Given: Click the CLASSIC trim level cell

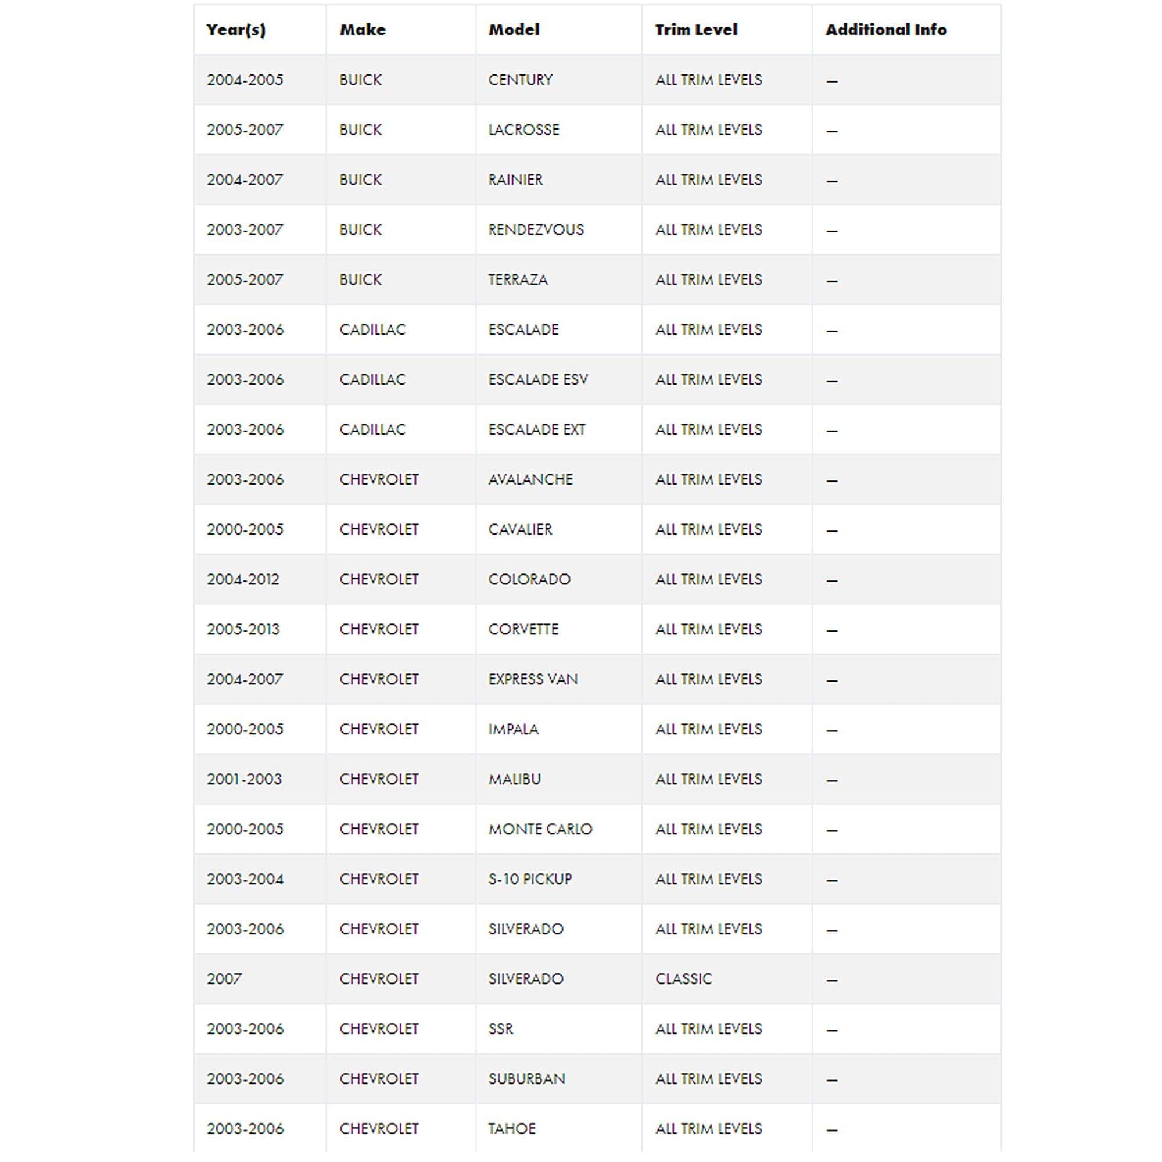Looking at the screenshot, I should click(x=683, y=978).
